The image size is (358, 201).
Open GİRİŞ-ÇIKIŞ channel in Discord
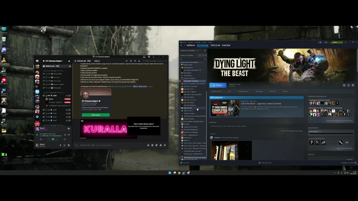tap(57, 74)
